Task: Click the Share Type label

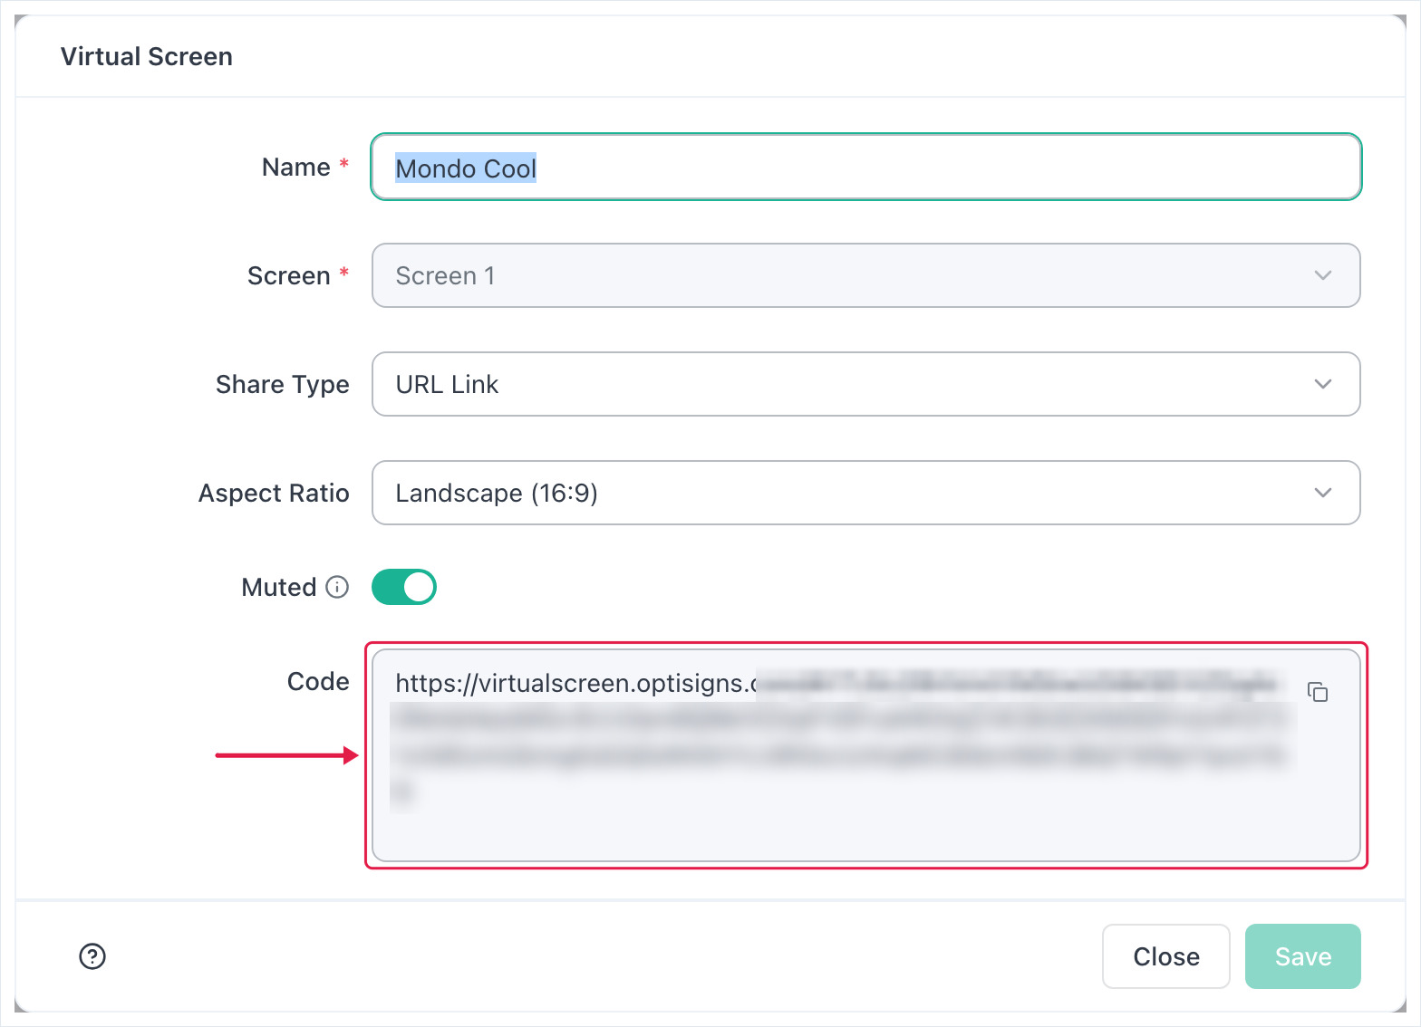Action: tap(283, 385)
